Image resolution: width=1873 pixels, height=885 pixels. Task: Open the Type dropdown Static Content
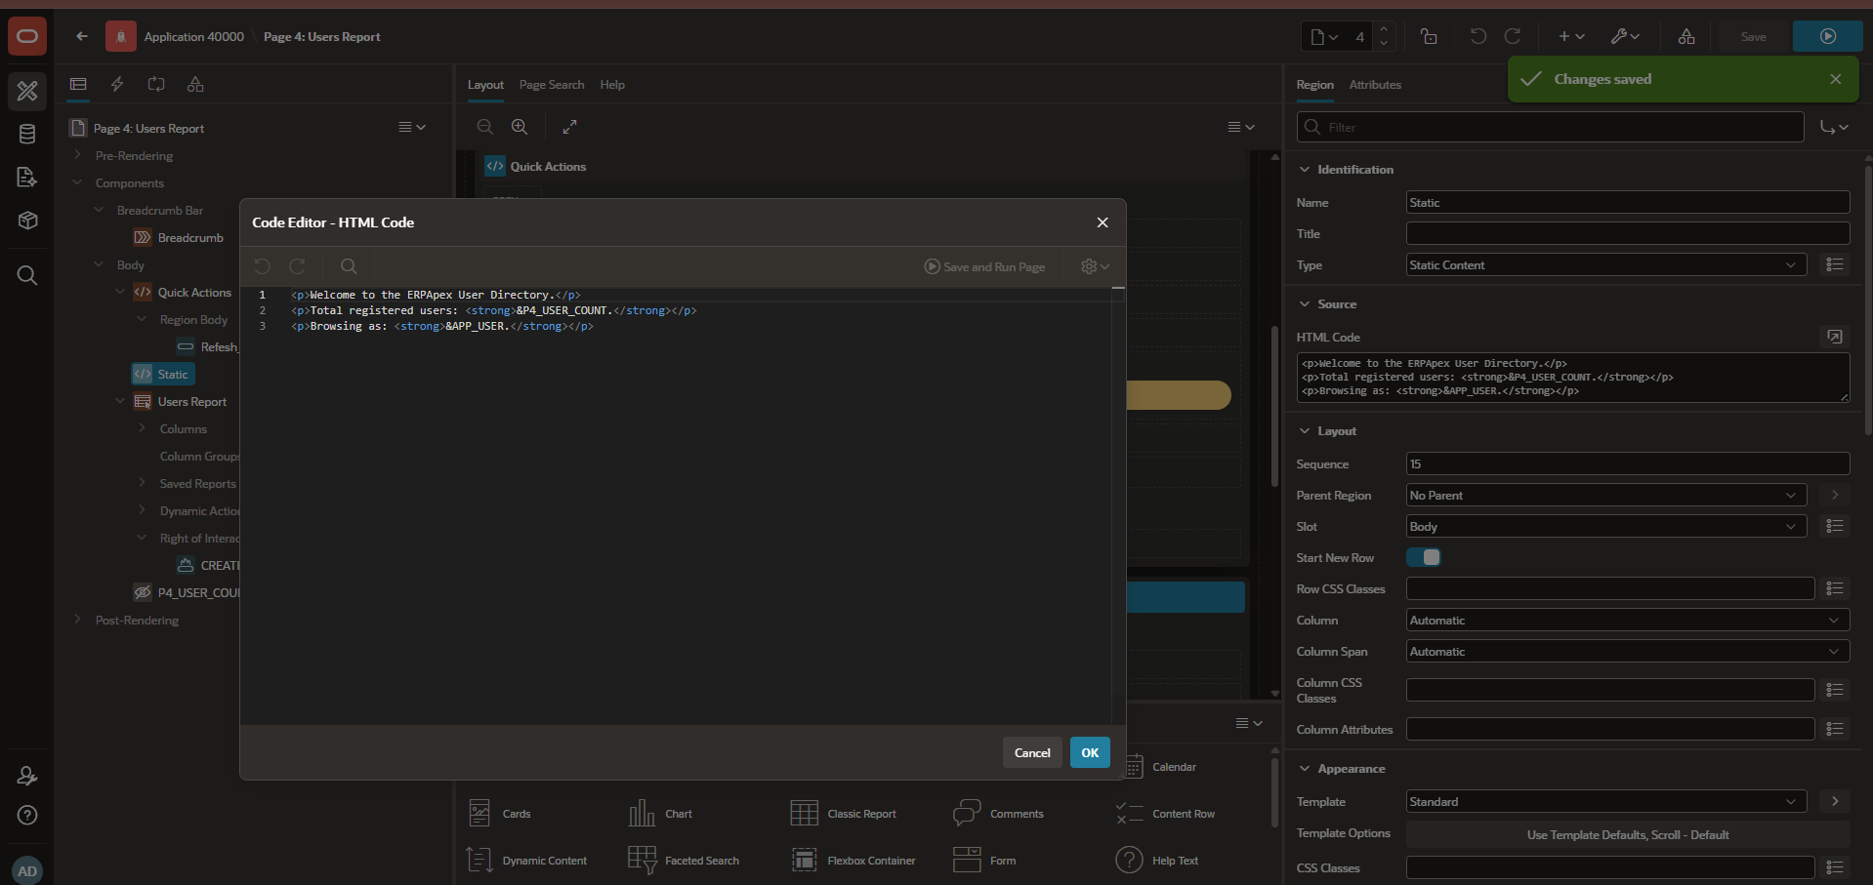pos(1606,265)
